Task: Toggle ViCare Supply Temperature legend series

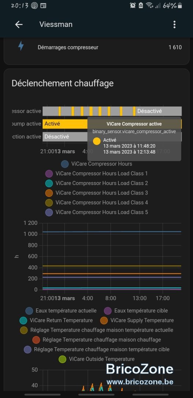Action: (137, 320)
